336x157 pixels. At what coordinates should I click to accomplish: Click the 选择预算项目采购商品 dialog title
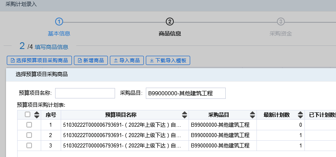pyautogui.click(x=42, y=75)
